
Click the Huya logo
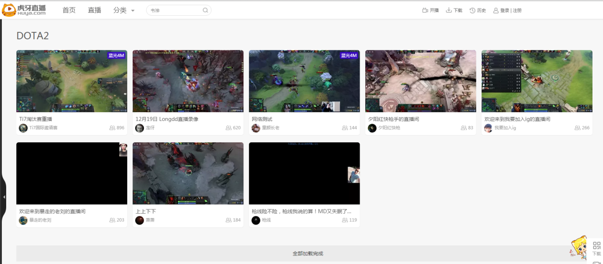(24, 10)
